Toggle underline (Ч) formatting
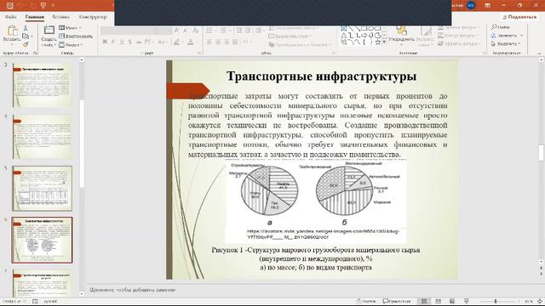545x306 pixels. click(x=121, y=42)
